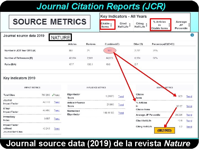Screen dimensions: 199x149
Task: Click the Key Indicators 2019 heading
Action: point(19,78)
